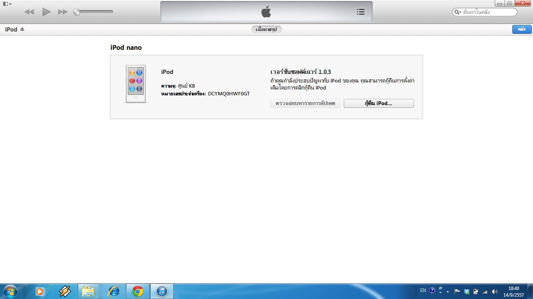Open the iTunes window menu dropdown
The height and width of the screenshot is (299, 533).
click(x=7, y=4)
